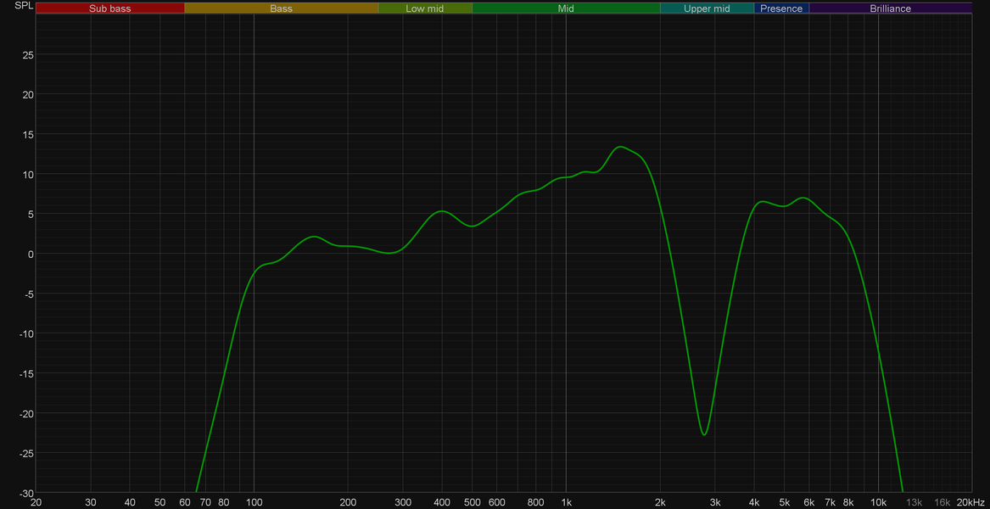Select the Low mid band label
This screenshot has height=509, width=990.
pyautogui.click(x=425, y=8)
